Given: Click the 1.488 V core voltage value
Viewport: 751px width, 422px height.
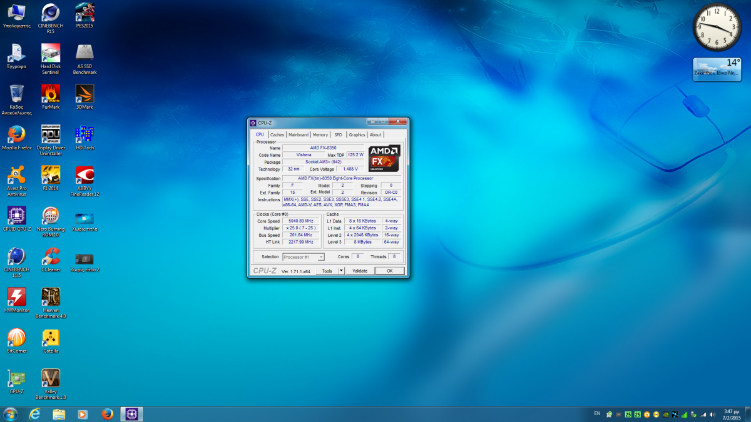Looking at the screenshot, I should (x=350, y=169).
